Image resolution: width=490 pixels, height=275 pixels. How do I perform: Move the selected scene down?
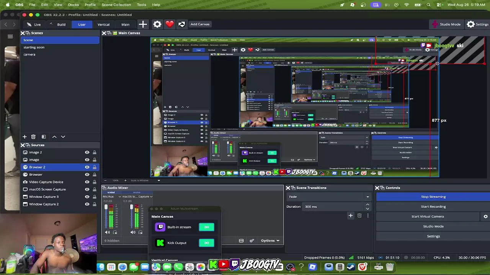[x=63, y=136]
